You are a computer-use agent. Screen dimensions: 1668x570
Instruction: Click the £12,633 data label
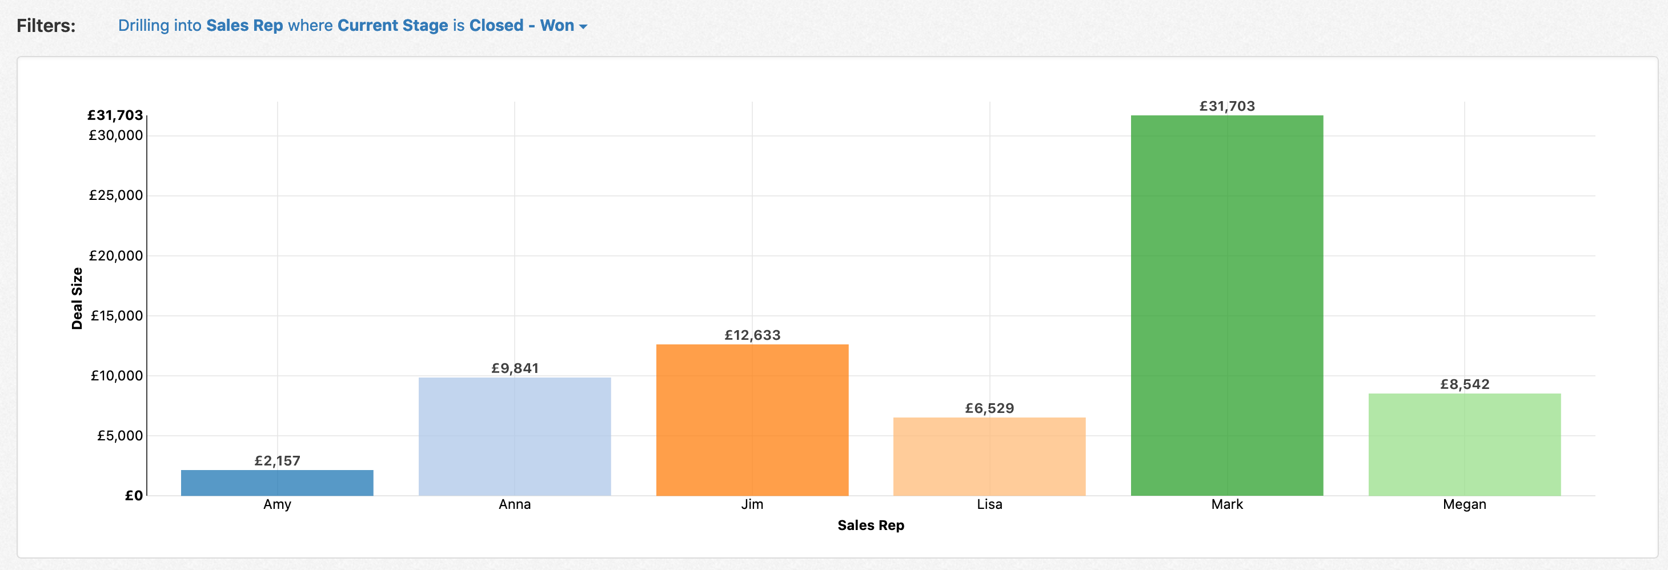click(x=752, y=335)
